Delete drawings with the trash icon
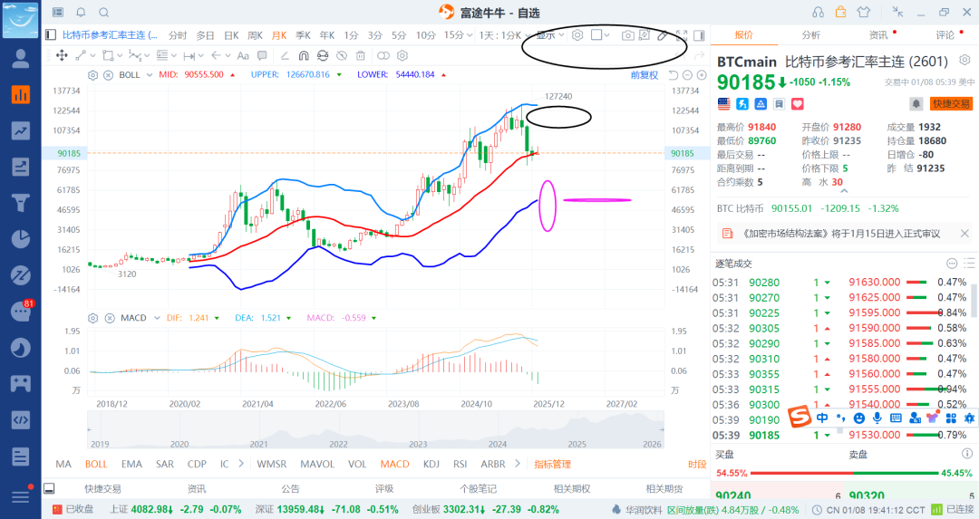The width and height of the screenshot is (979, 519). (360, 55)
